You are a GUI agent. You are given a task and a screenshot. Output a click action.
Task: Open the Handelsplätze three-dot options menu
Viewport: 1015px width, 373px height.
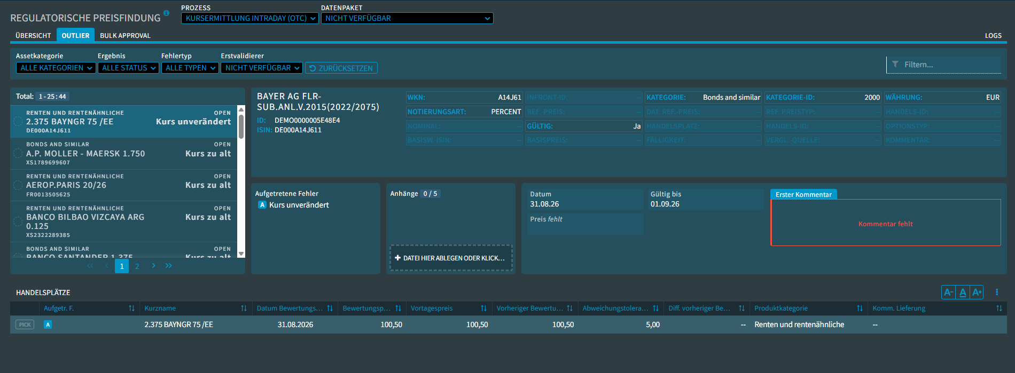(997, 292)
